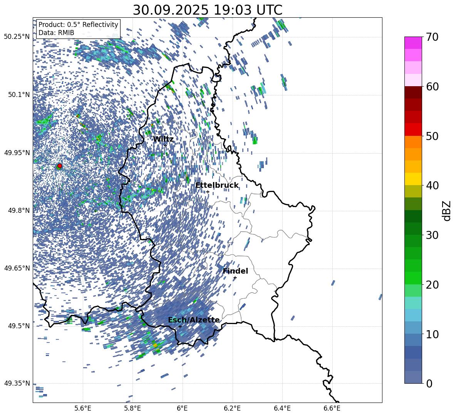
Task: Click the Ettelbruck location cross marker
Action: (x=208, y=192)
